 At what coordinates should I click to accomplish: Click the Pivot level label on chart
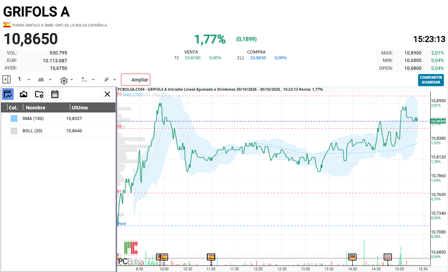121,224
